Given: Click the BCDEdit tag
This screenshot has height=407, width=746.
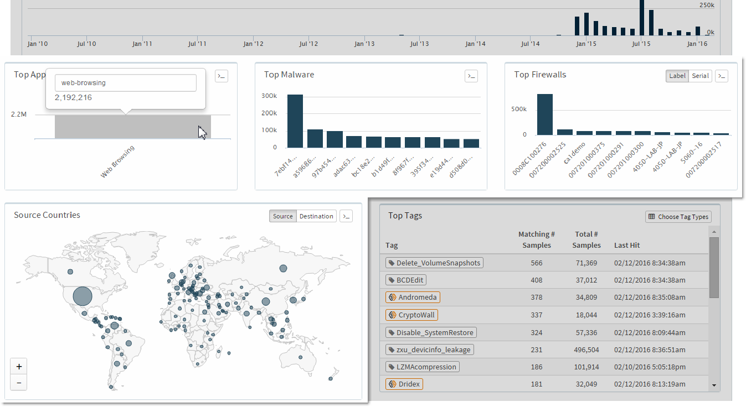Looking at the screenshot, I should pyautogui.click(x=406, y=280).
